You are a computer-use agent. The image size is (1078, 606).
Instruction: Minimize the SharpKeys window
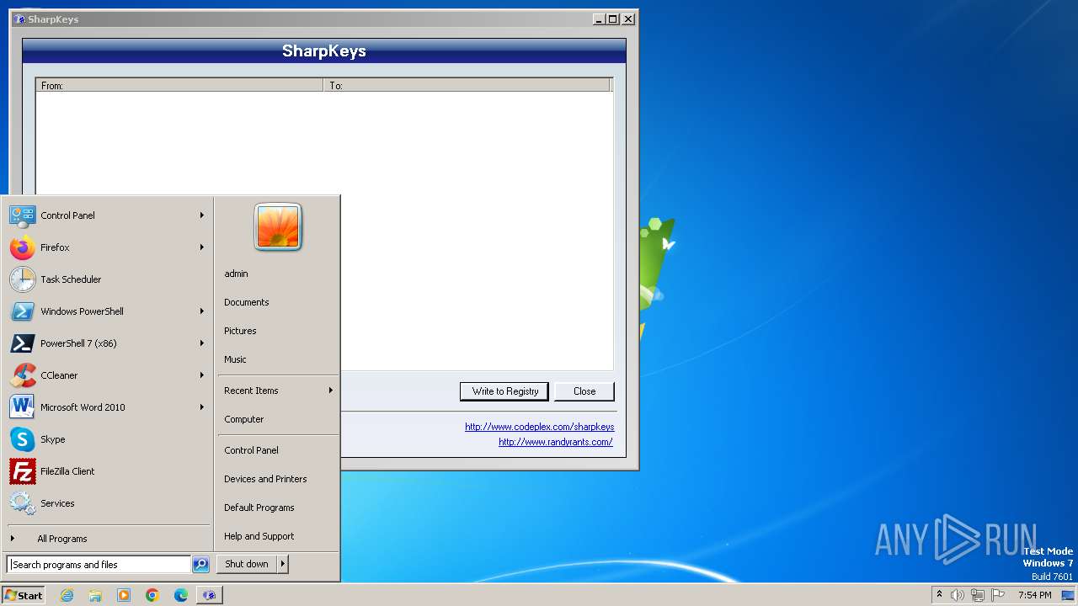tap(599, 19)
